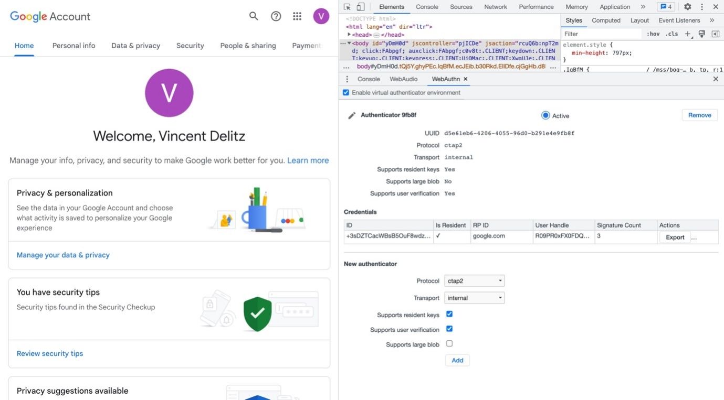Click the new style rule plus icon
The height and width of the screenshot is (400, 724).
688,34
